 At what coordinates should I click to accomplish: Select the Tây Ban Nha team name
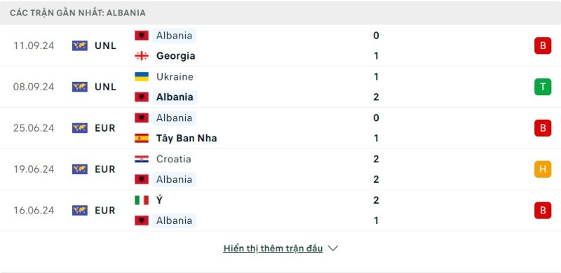(187, 138)
